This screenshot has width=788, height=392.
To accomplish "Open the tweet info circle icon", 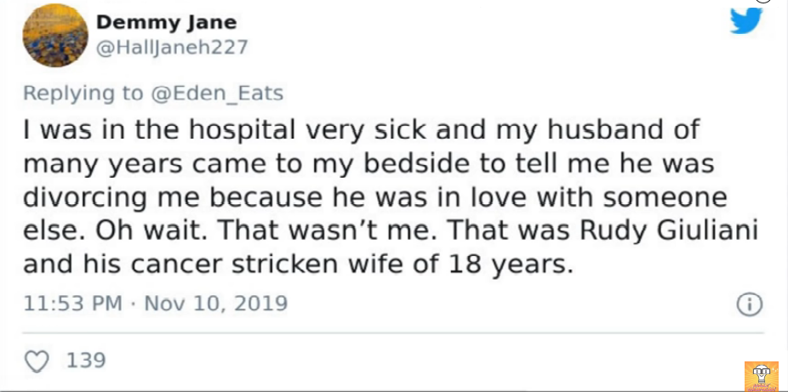I will point(748,304).
